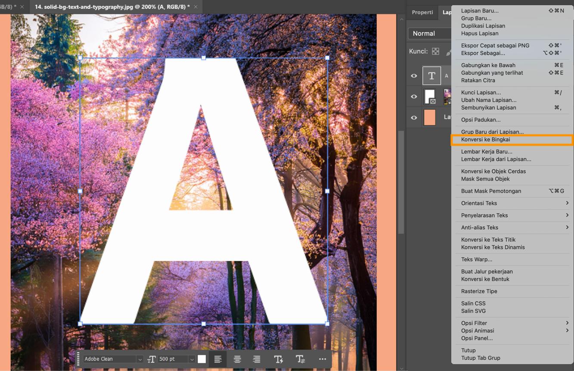
Task: Choose Konversi ke Bingkai from the menu
Action: 487,139
